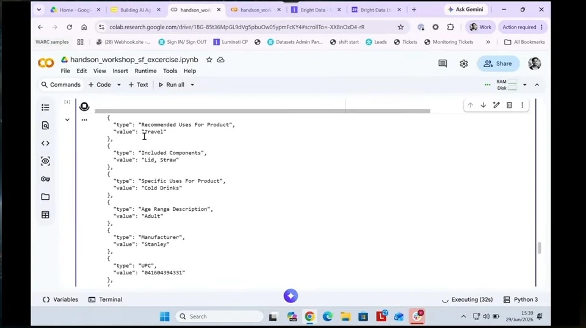The image size is (586, 328).
Task: Open the Secrets key icon in sidebar
Action: [x=45, y=179]
